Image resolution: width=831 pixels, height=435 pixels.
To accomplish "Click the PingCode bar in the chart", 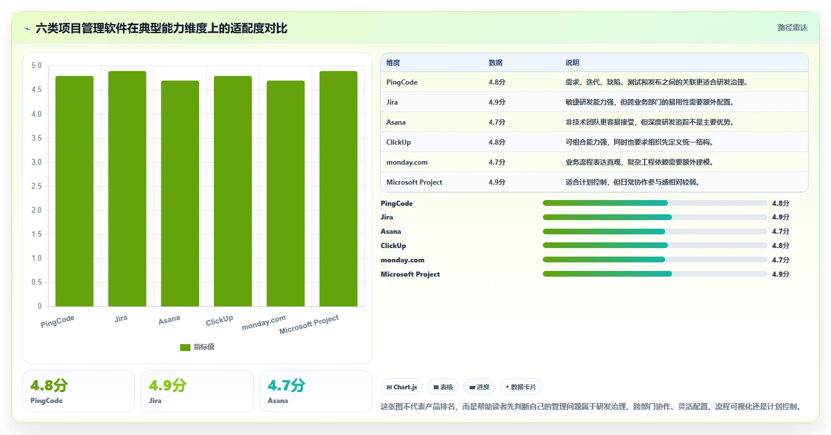I will pos(74,191).
